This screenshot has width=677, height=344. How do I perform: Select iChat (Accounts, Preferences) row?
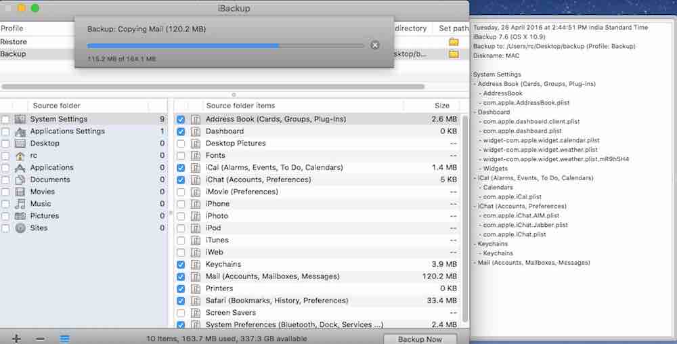click(x=318, y=179)
